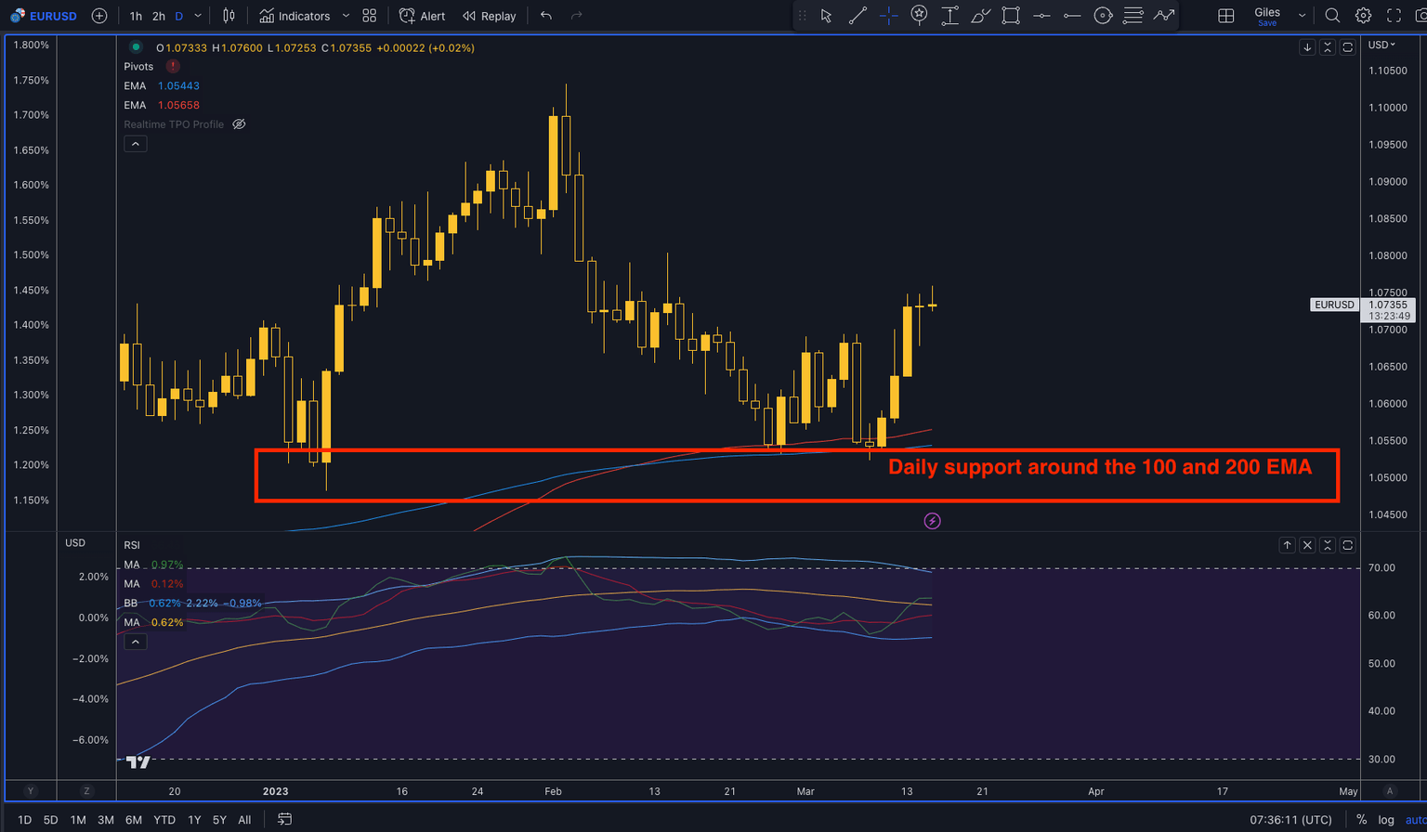Open the candlestick chart style menu
Screen dimensions: 1427x832
point(229,16)
